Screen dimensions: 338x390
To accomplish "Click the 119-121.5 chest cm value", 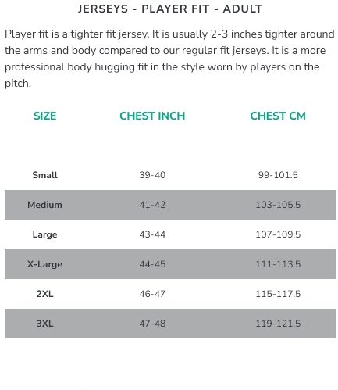I will point(278,324).
